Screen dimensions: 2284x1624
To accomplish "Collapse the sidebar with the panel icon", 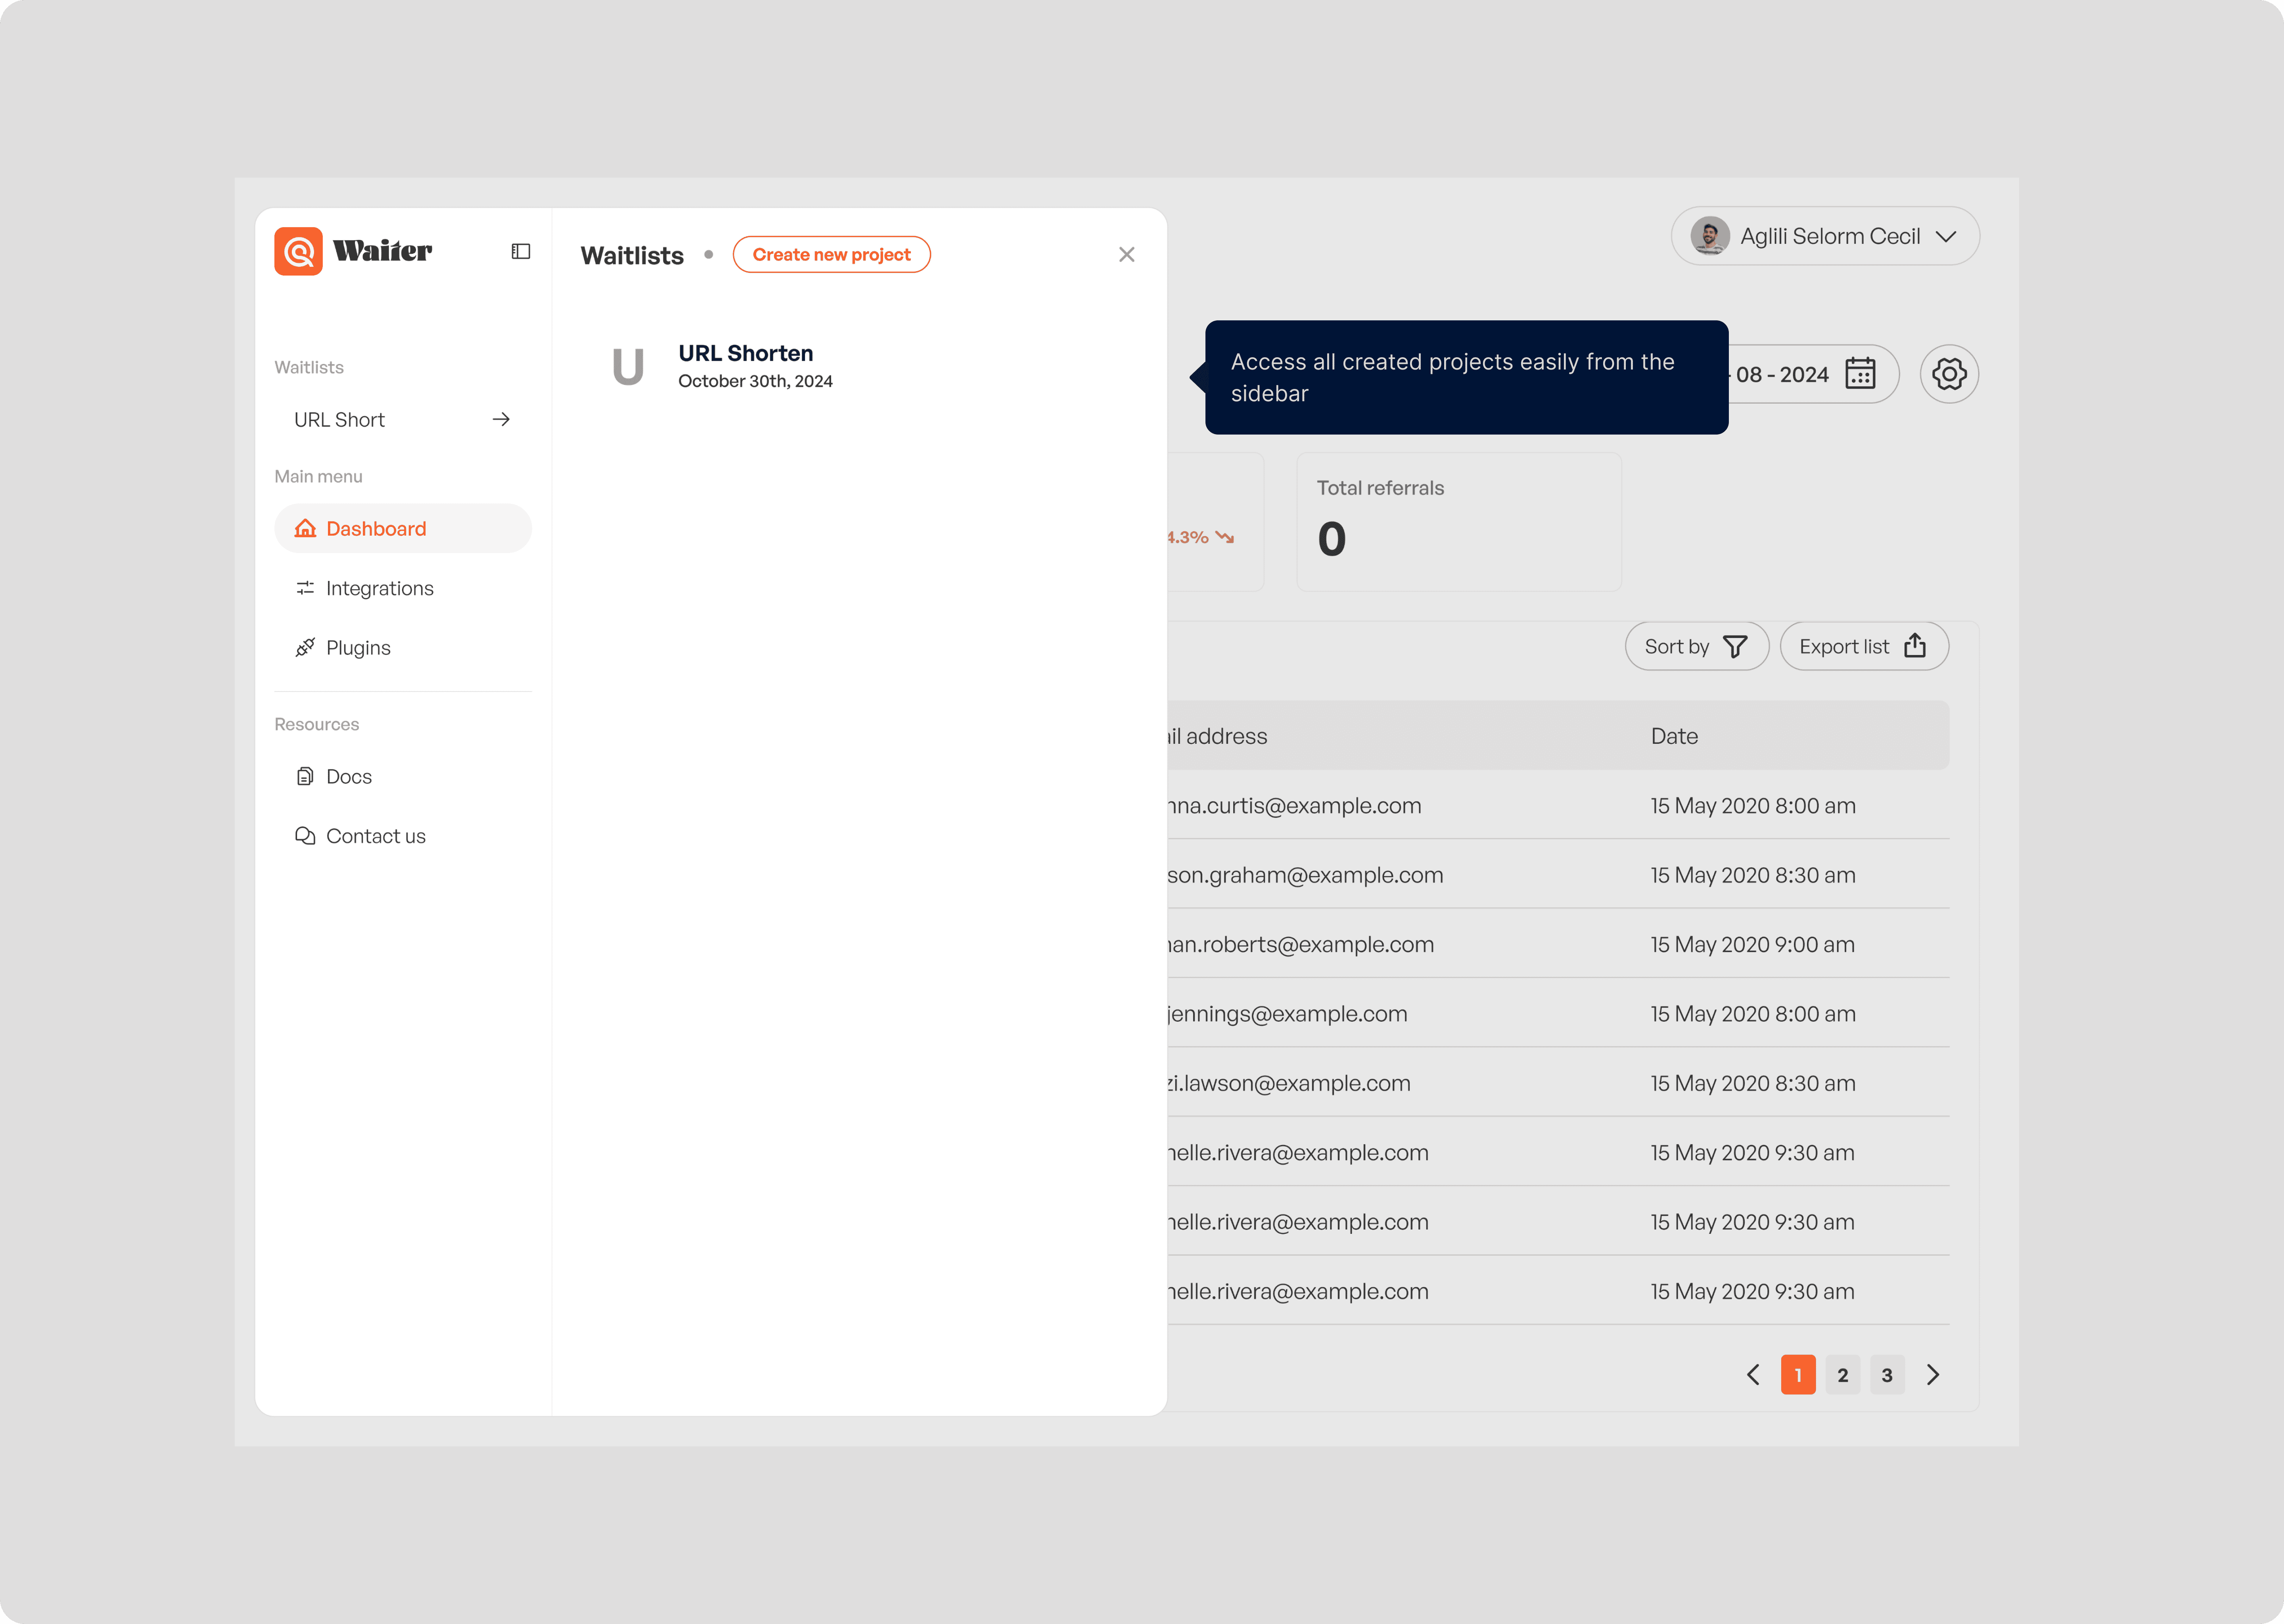I will coord(520,251).
